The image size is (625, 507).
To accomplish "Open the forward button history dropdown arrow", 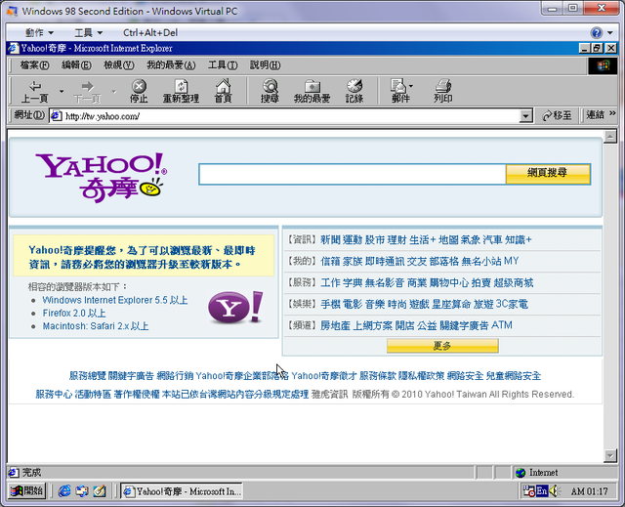I will click(x=114, y=91).
